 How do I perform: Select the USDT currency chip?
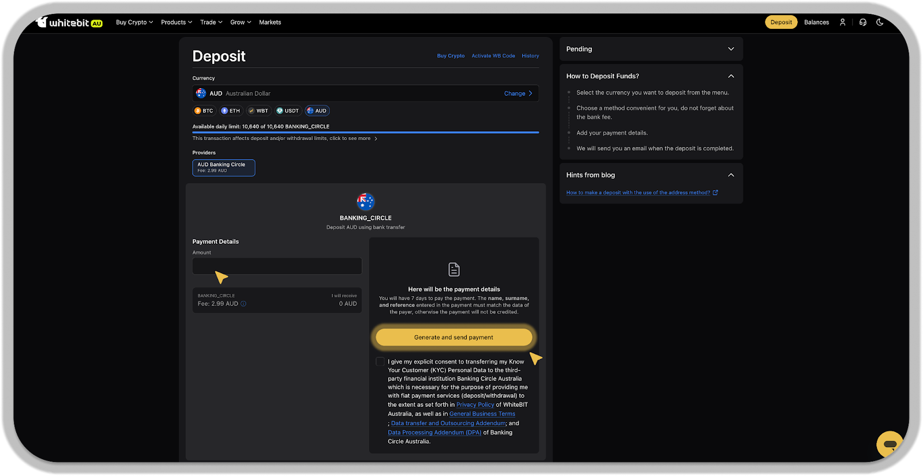click(x=287, y=111)
